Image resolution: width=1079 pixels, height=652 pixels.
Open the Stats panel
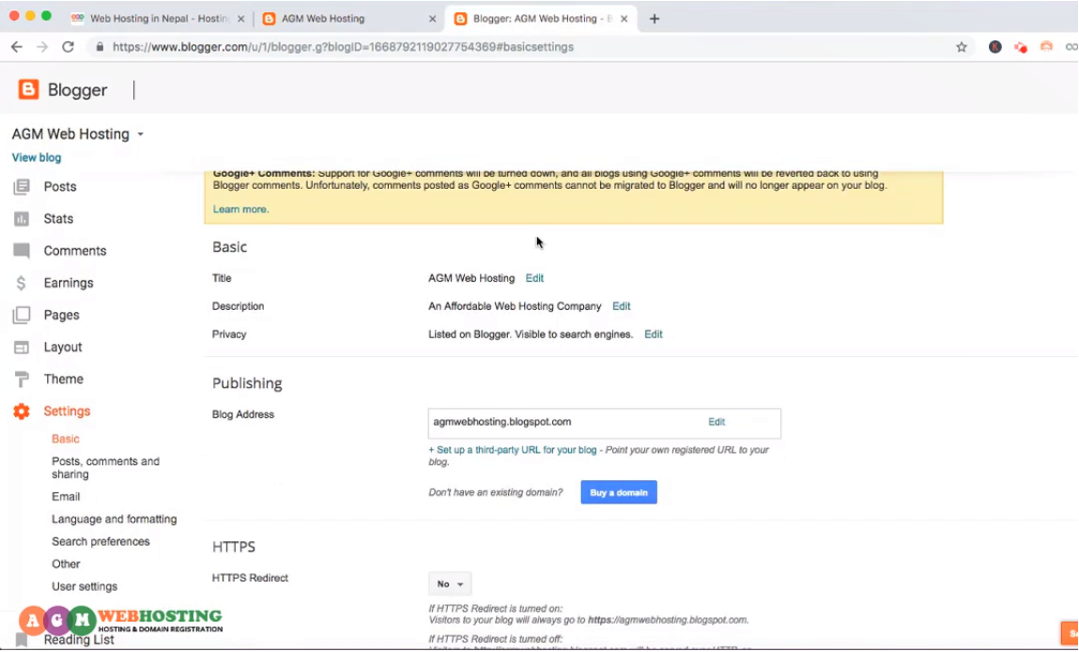coord(57,218)
